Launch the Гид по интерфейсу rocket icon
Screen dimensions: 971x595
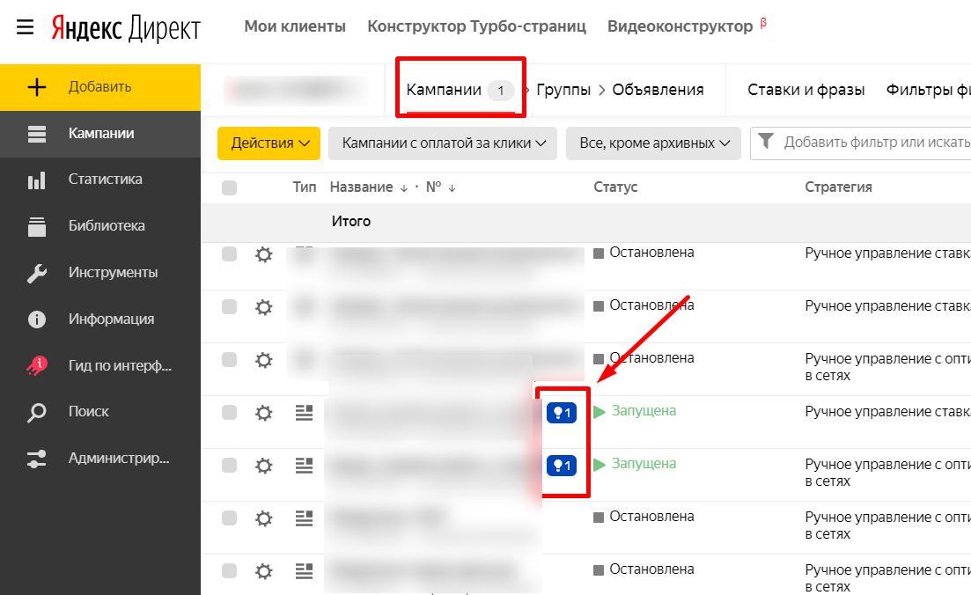tap(37, 365)
